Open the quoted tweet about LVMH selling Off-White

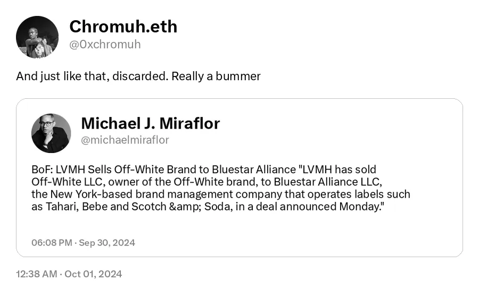tap(239, 177)
